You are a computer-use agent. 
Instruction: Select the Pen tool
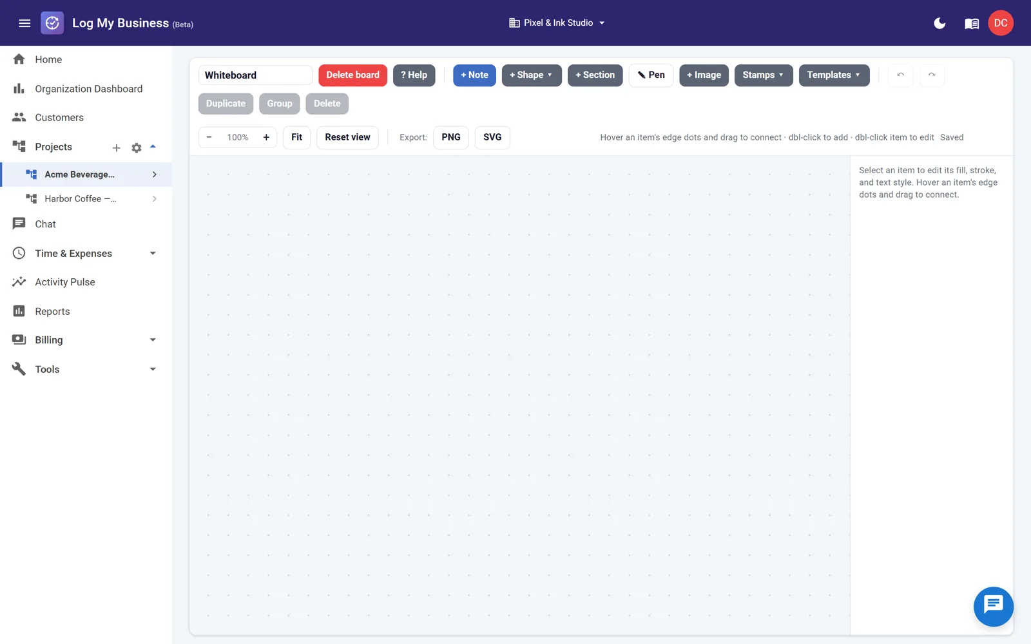651,75
